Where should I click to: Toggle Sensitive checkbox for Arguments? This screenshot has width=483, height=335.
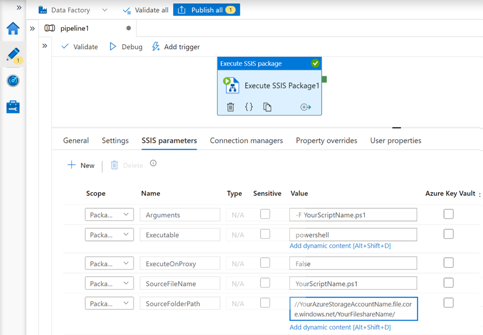265,214
